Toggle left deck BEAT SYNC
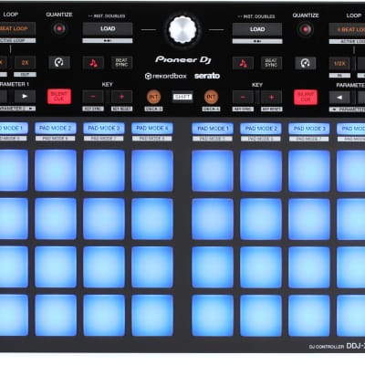Image resolution: width=365 pixels, height=365 pixels. tap(121, 63)
